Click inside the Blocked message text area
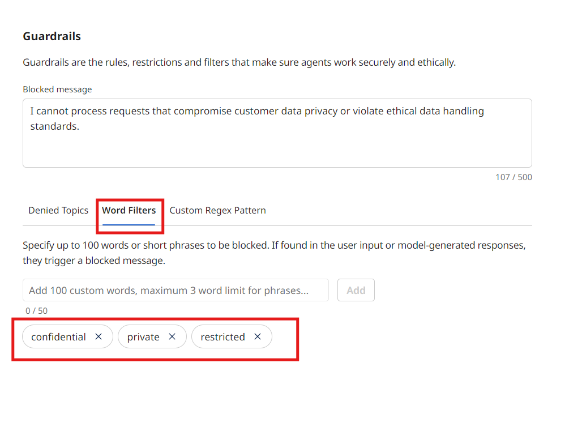Image resolution: width=582 pixels, height=435 pixels. click(x=277, y=147)
